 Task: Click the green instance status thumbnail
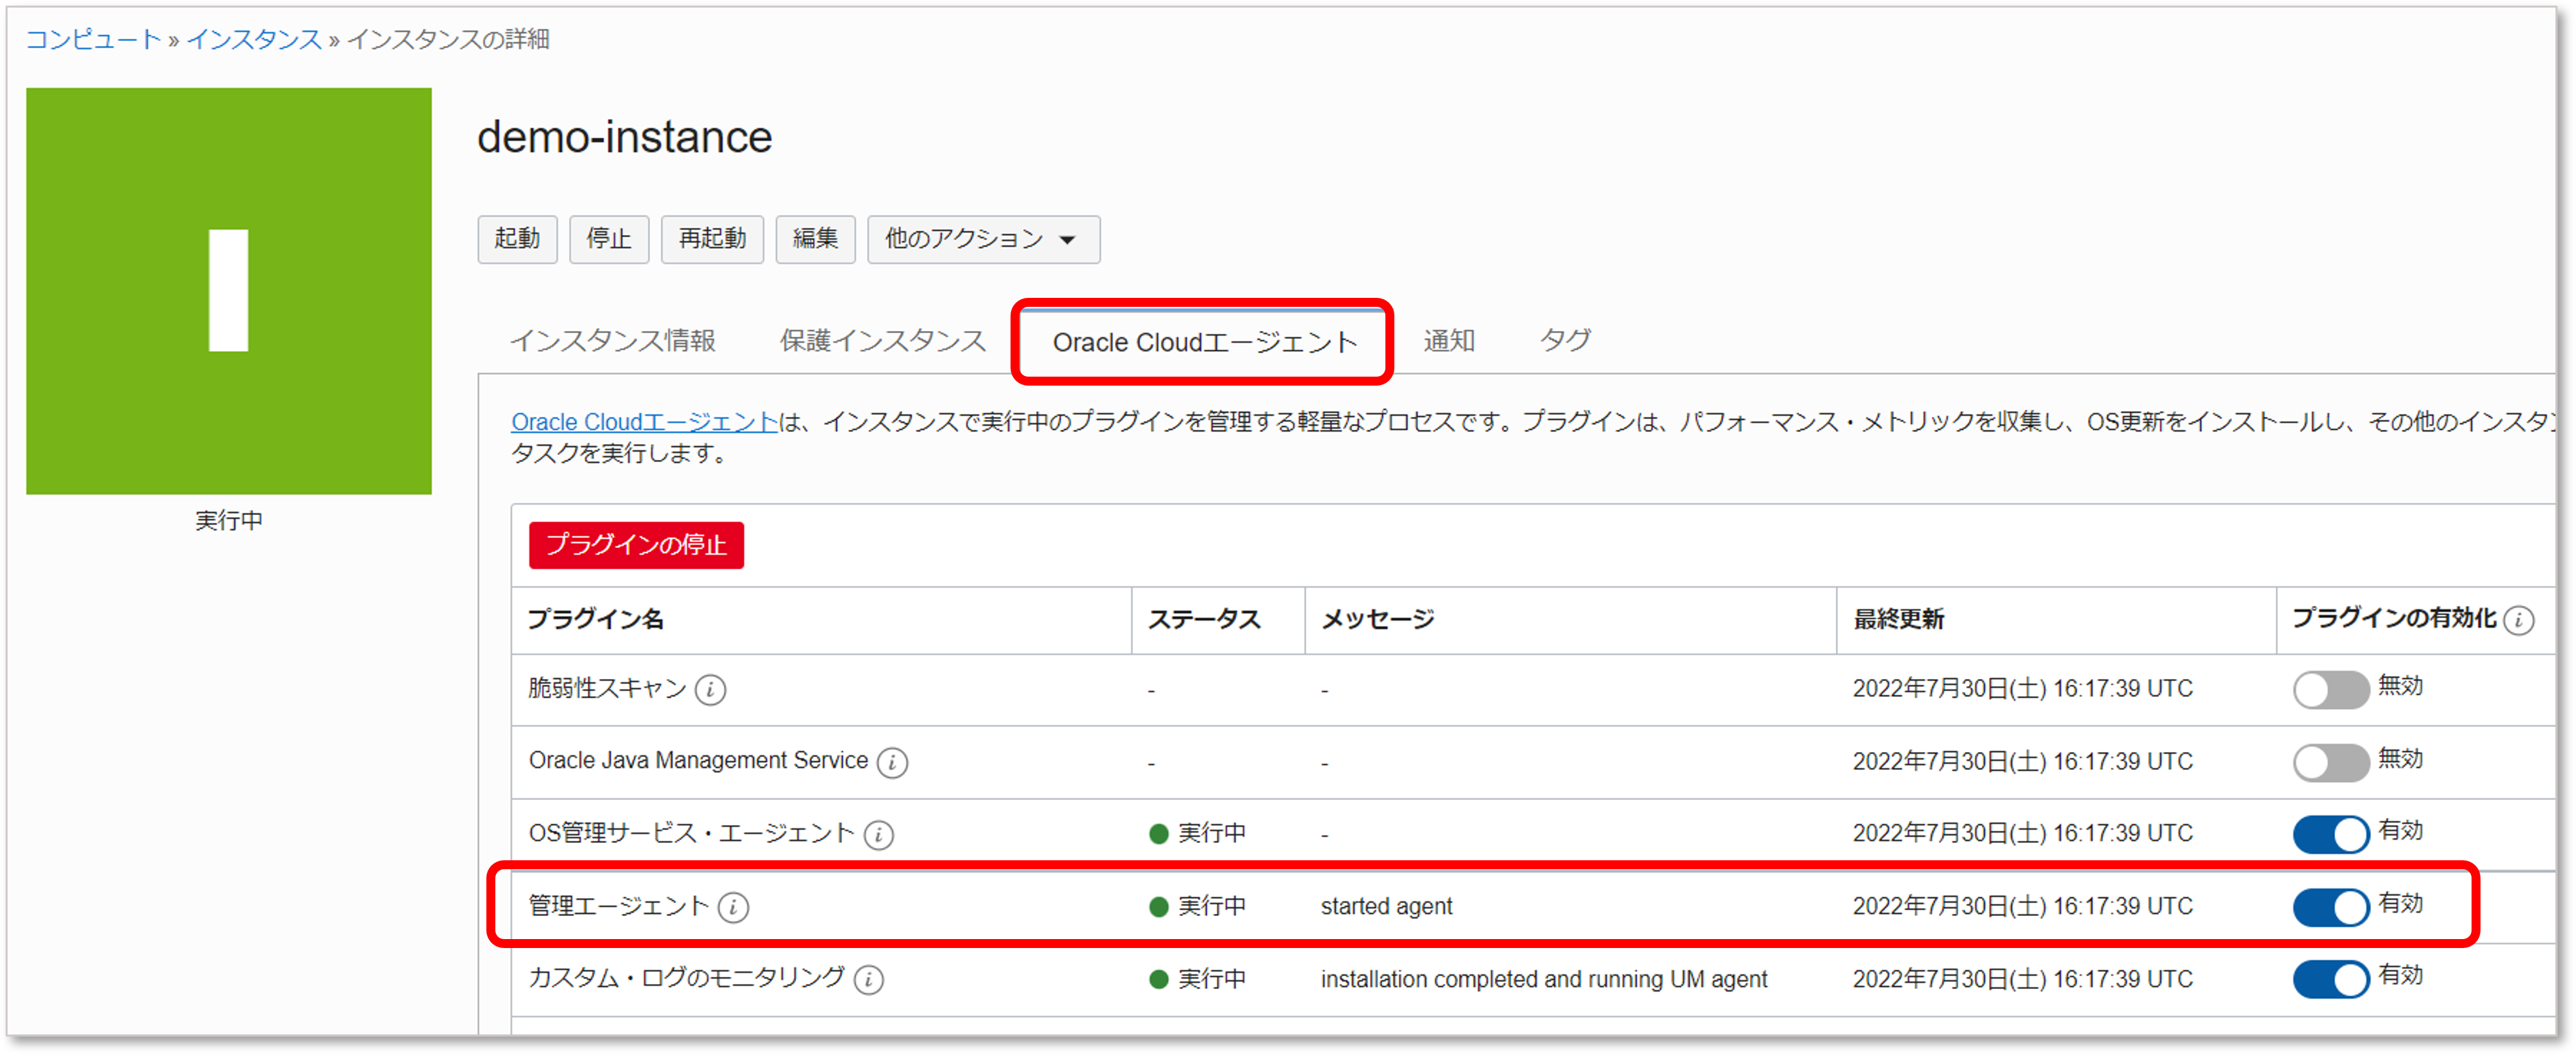[x=229, y=291]
